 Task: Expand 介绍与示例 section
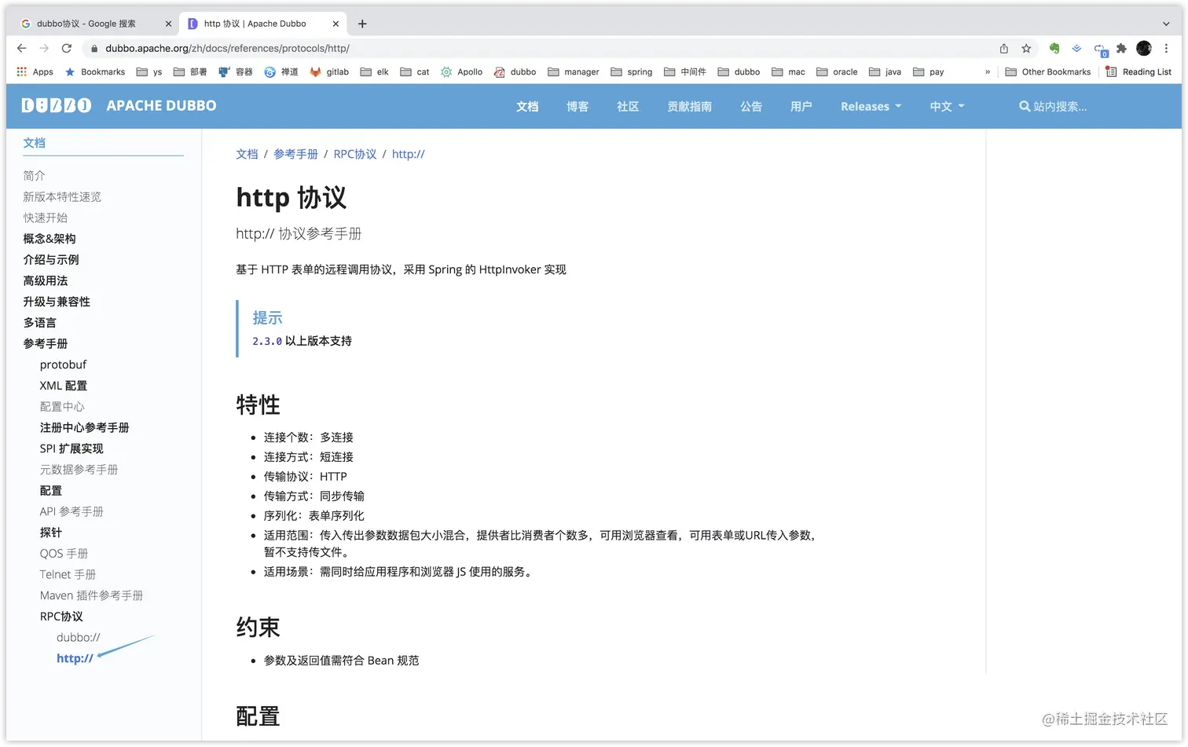pos(51,259)
